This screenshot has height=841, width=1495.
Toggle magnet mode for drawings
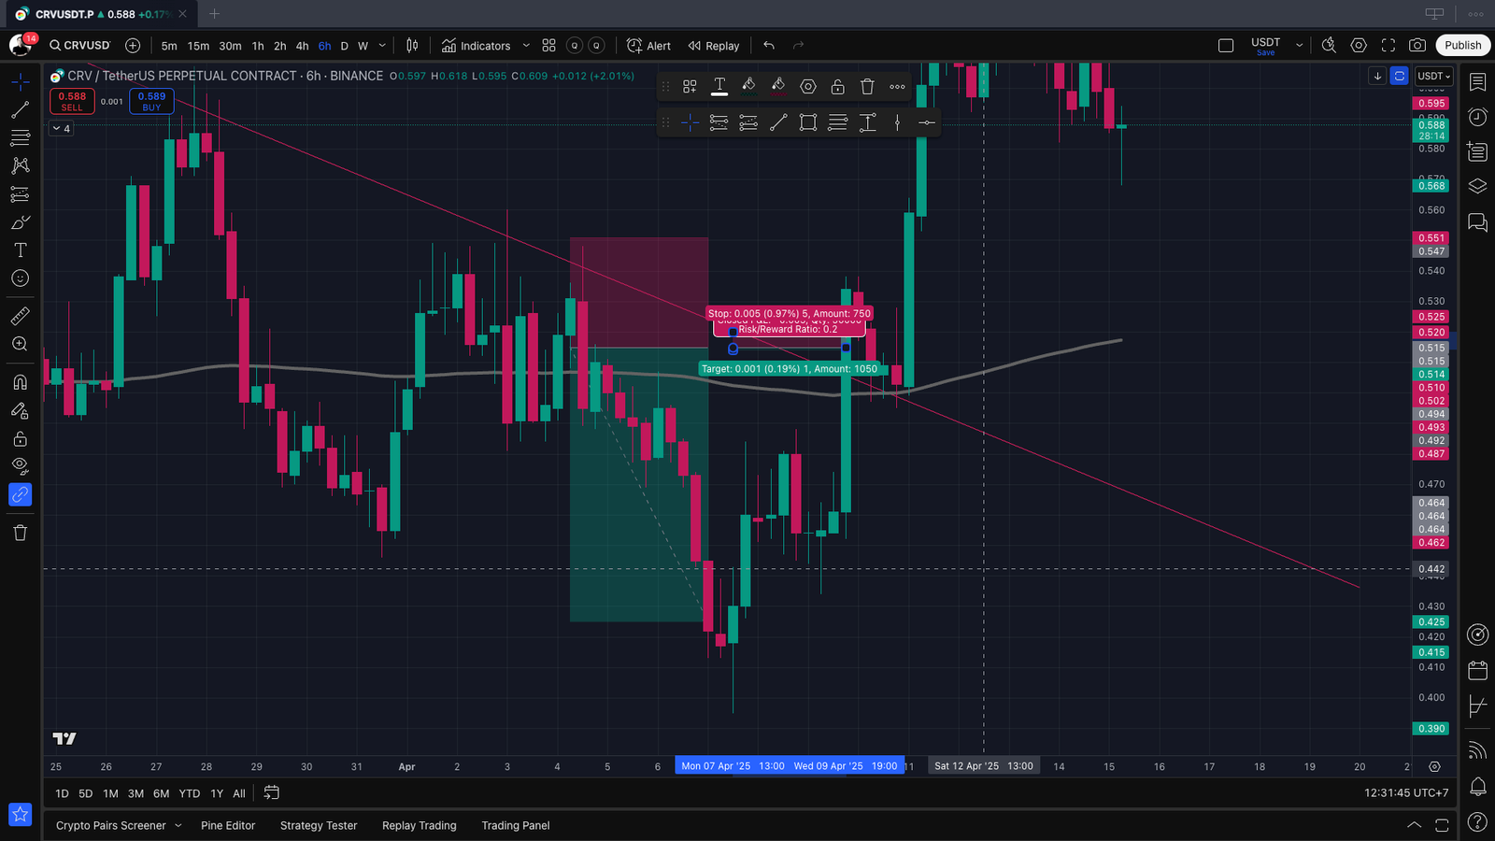(20, 382)
